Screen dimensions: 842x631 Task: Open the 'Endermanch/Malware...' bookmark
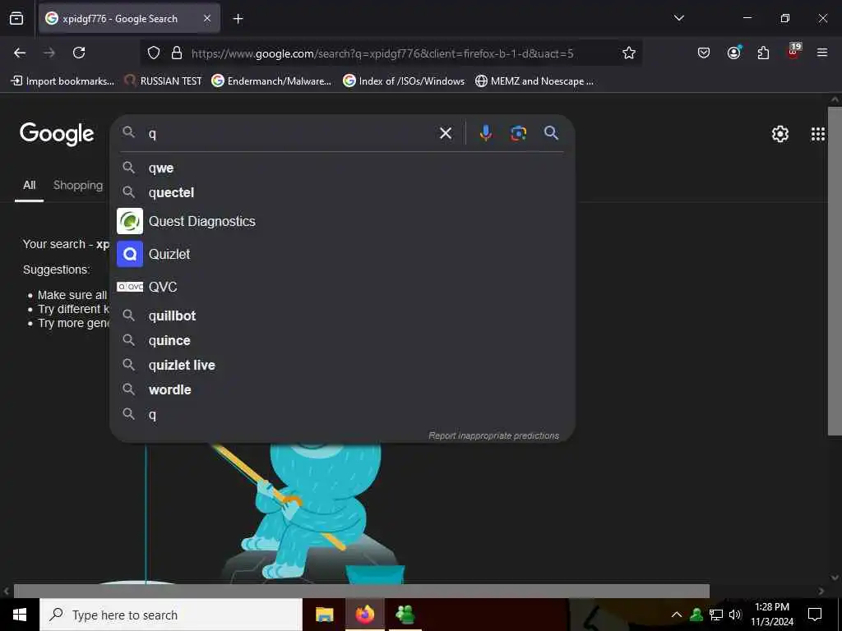[271, 81]
